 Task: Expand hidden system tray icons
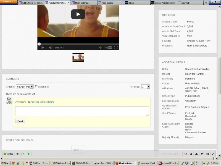pyautogui.click(x=204, y=163)
